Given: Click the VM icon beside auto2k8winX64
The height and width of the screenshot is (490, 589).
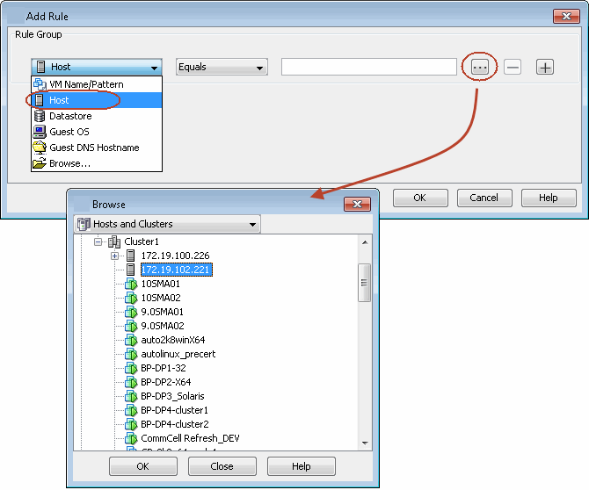Looking at the screenshot, I should coord(131,340).
